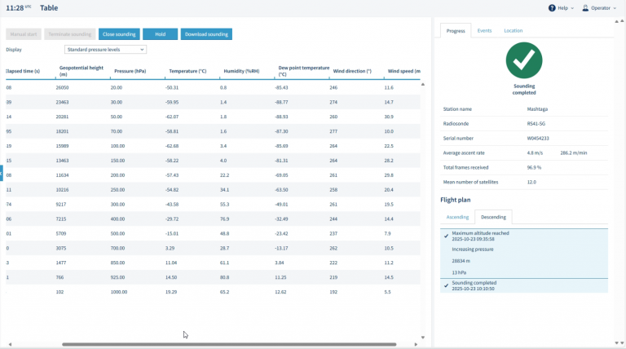Click checkmark beside Sounding completed 10:10:50 entry
The width and height of the screenshot is (626, 349).
pos(446,285)
